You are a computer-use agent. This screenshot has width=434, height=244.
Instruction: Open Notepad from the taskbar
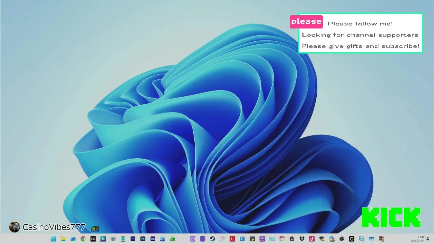click(x=123, y=239)
